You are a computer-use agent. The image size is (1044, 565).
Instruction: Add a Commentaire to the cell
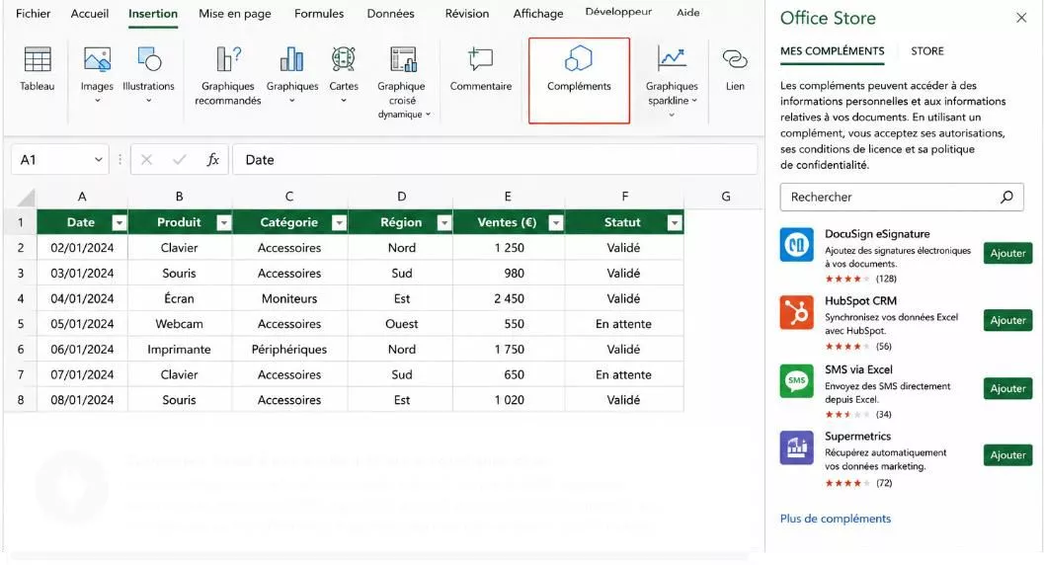click(x=481, y=68)
